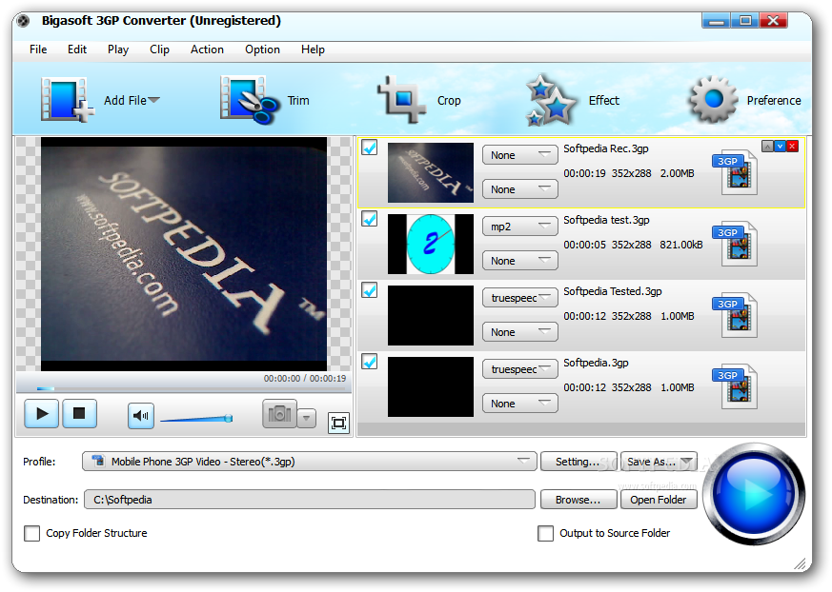Click the Save As... button label
Image resolution: width=832 pixels, height=592 pixels.
pyautogui.click(x=651, y=462)
